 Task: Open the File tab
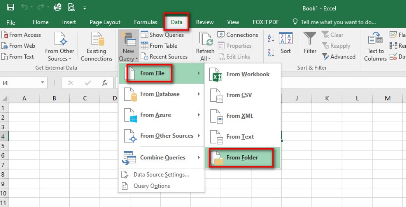tap(11, 22)
